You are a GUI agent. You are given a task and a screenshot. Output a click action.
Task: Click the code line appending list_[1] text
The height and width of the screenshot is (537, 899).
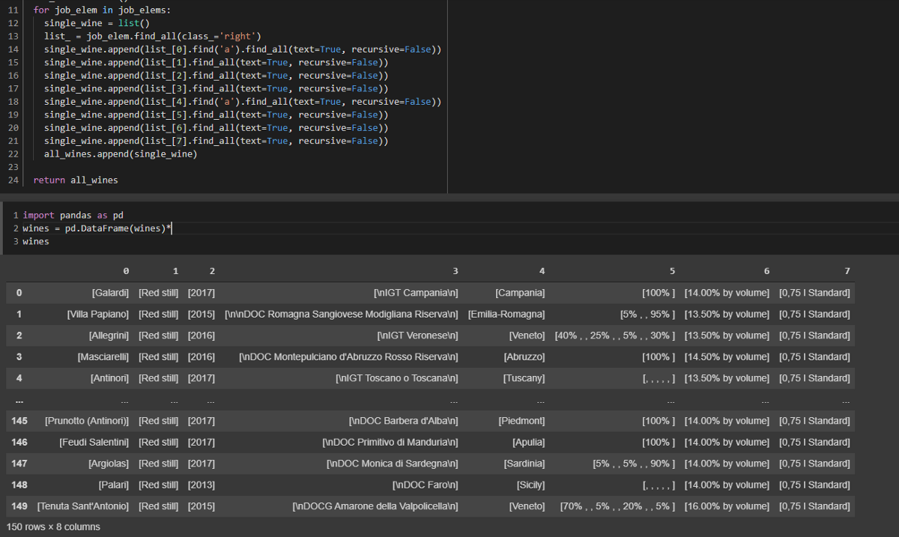(217, 62)
